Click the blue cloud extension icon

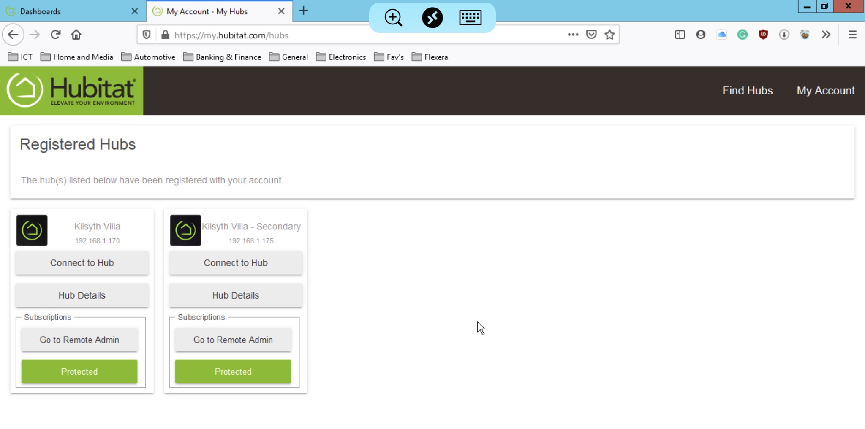tap(722, 35)
